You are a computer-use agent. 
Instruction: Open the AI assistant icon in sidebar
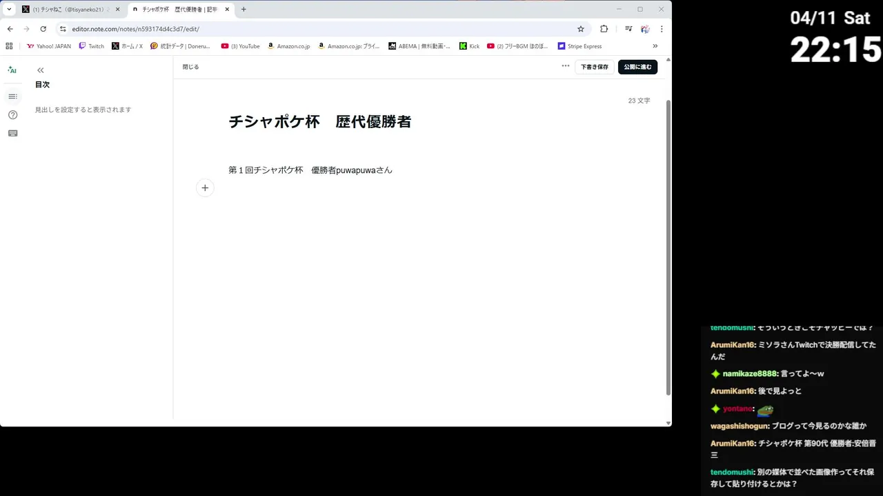pos(12,70)
